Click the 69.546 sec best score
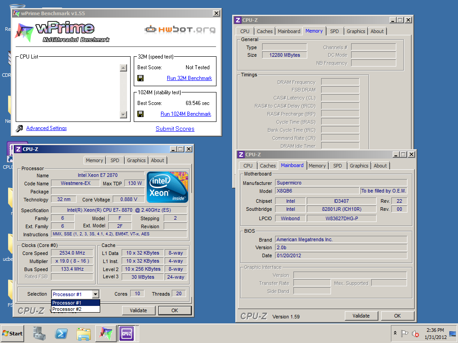The width and height of the screenshot is (458, 343). tap(197, 103)
